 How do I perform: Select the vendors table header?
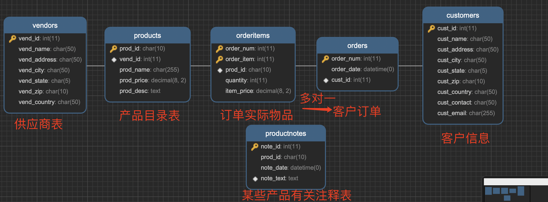coord(45,26)
